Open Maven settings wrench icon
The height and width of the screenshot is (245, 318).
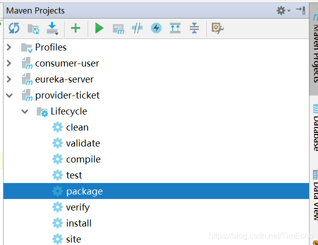click(x=217, y=28)
